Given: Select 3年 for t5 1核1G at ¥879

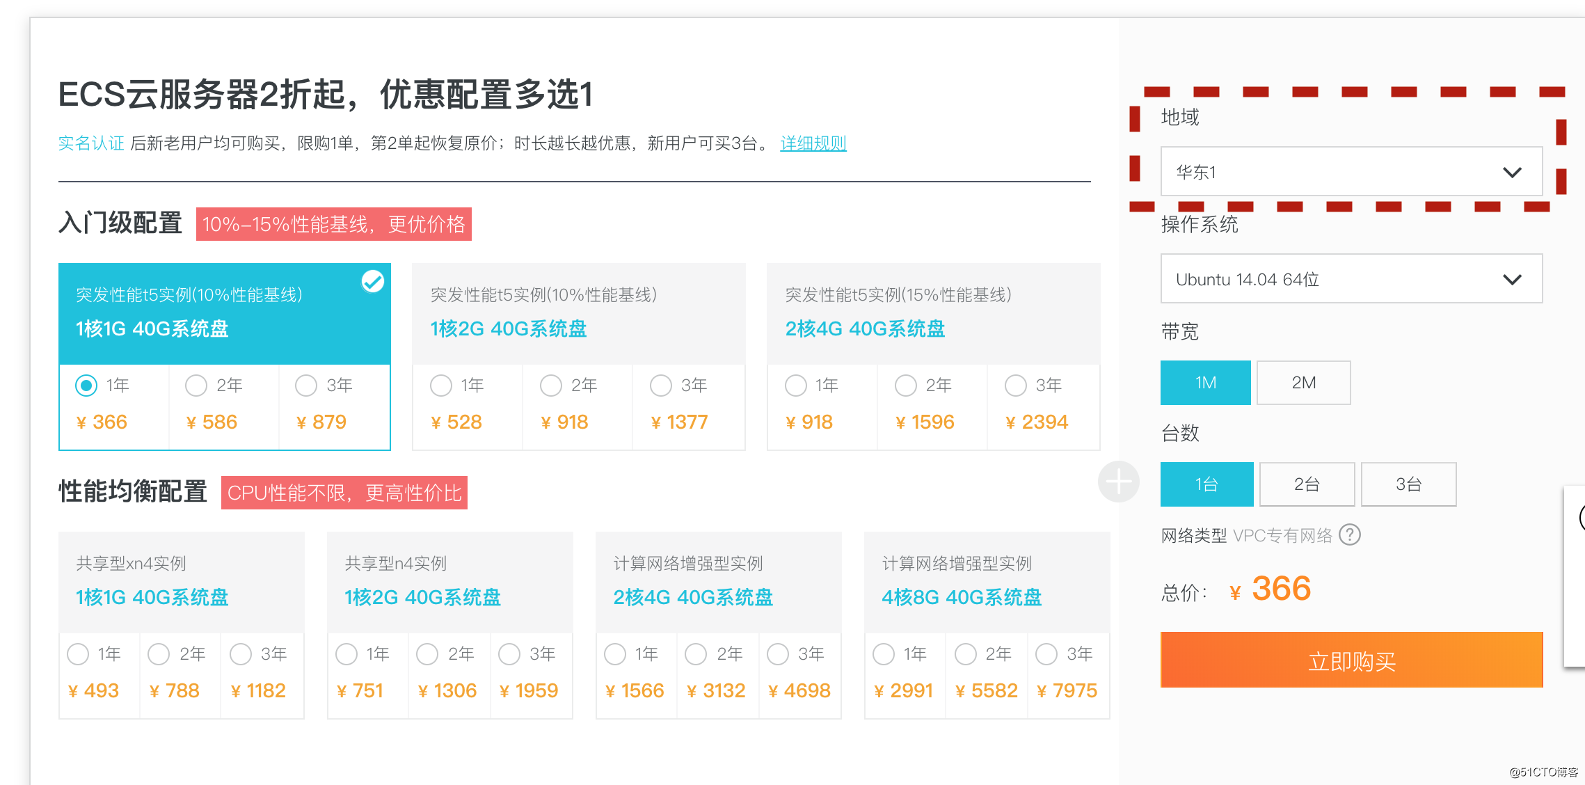Looking at the screenshot, I should point(306,386).
